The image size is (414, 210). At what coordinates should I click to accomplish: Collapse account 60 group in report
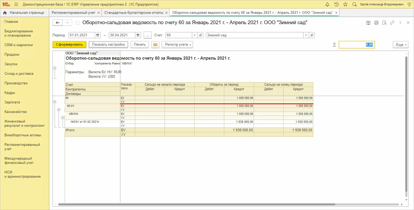click(55, 102)
